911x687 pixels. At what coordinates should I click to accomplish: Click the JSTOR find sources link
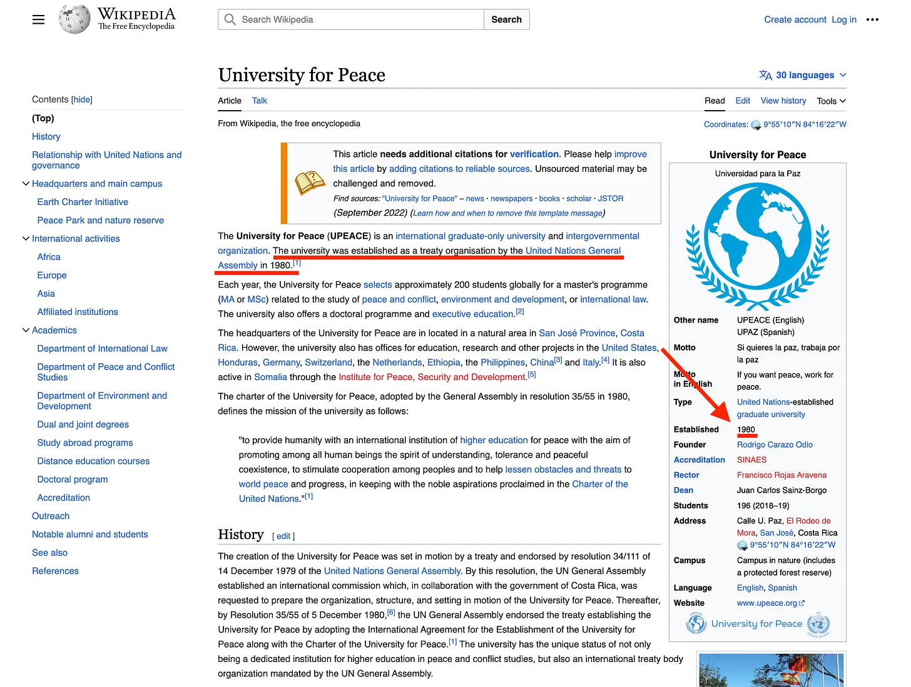click(611, 199)
